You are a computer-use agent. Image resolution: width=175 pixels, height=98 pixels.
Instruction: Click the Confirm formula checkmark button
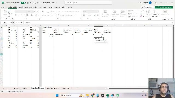tap(19, 22)
